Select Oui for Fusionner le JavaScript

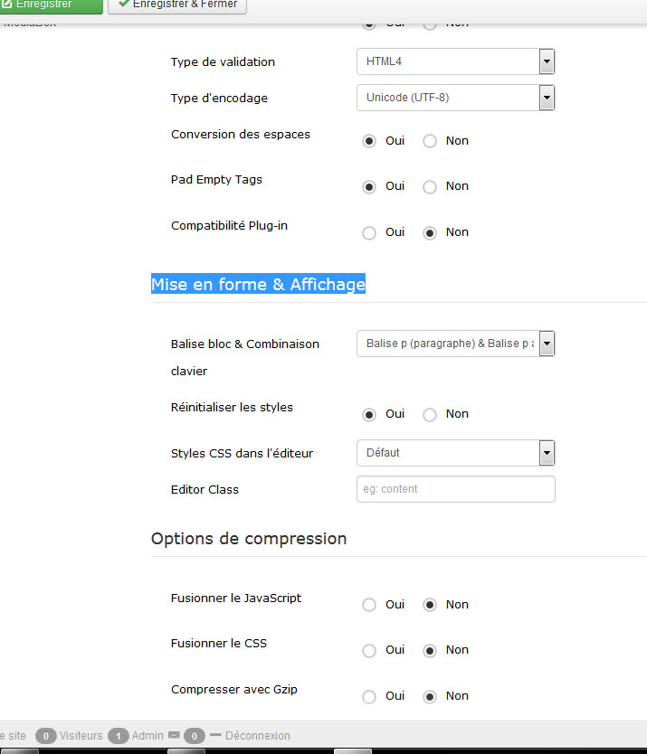(369, 605)
